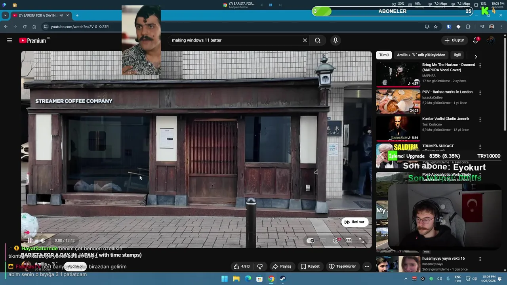This screenshot has width=507, height=285.
Task: Show more filter chips with right arrow
Action: point(476,57)
